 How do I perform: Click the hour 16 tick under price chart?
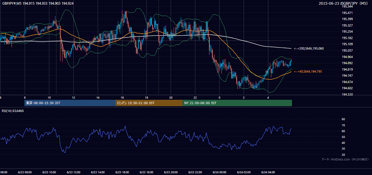(x=122, y=98)
